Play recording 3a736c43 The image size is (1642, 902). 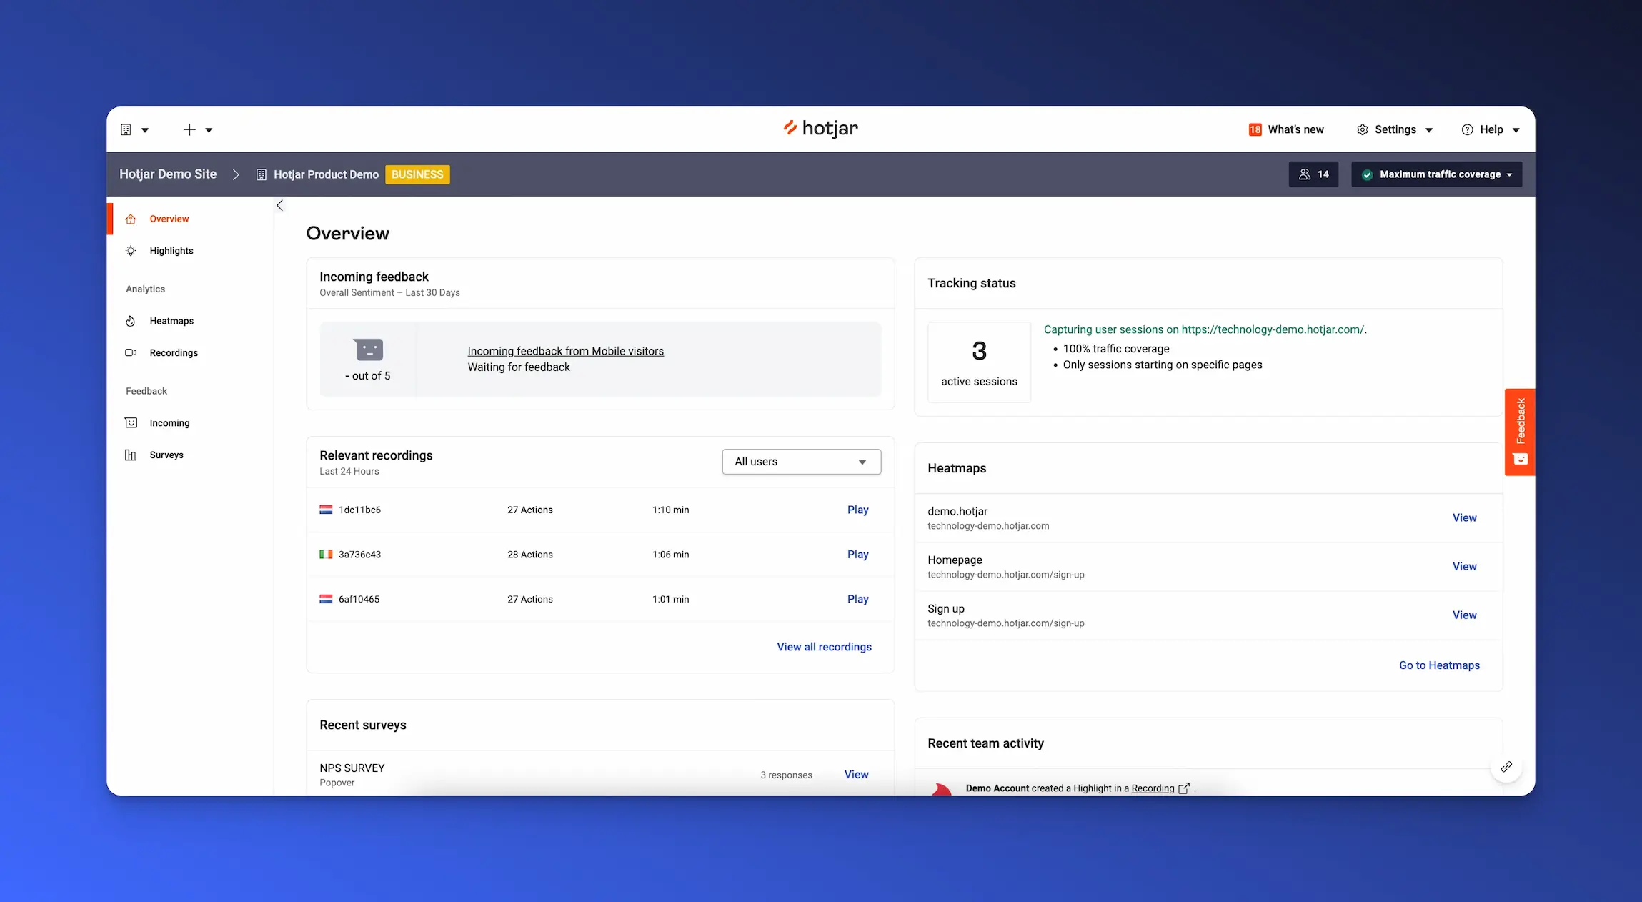click(x=857, y=555)
